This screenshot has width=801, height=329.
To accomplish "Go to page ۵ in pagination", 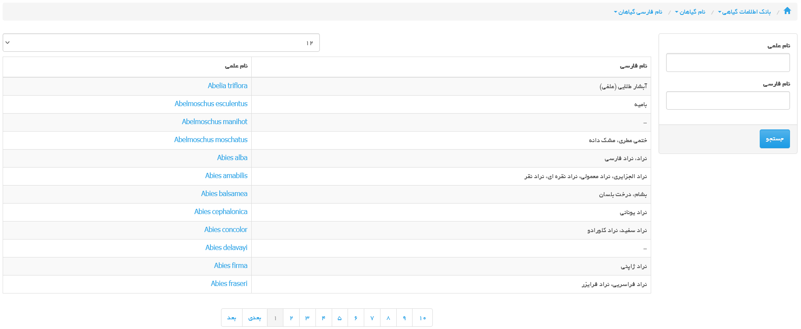I will 340,318.
